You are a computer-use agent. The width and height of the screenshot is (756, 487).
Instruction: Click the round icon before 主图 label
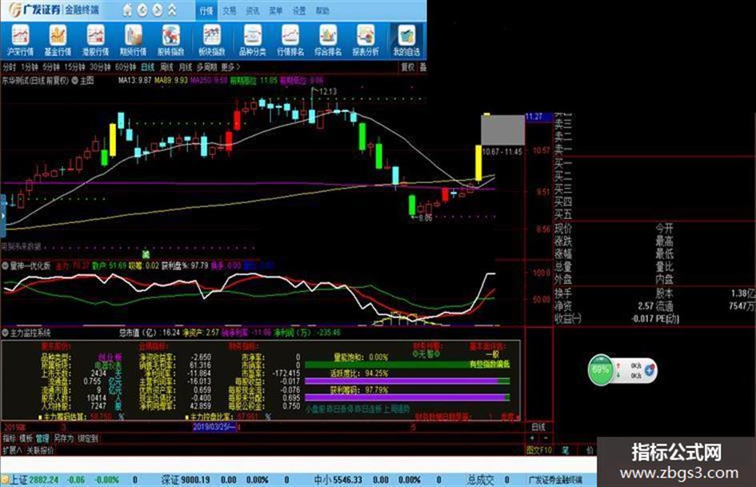point(74,81)
